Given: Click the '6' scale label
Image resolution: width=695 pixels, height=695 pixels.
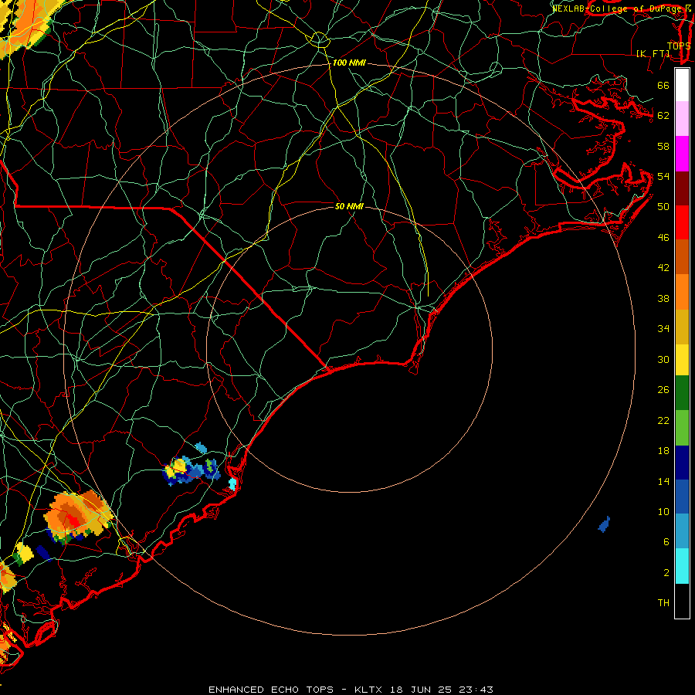Looking at the screenshot, I should tap(666, 542).
